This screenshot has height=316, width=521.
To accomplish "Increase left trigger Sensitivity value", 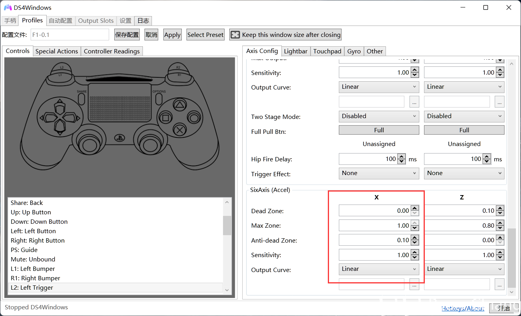I will click(x=415, y=70).
